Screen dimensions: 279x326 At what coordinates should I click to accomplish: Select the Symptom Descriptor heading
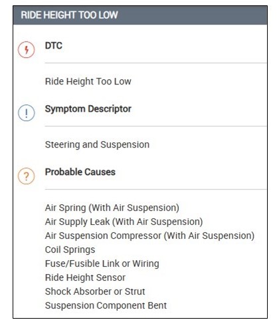pyautogui.click(x=88, y=109)
